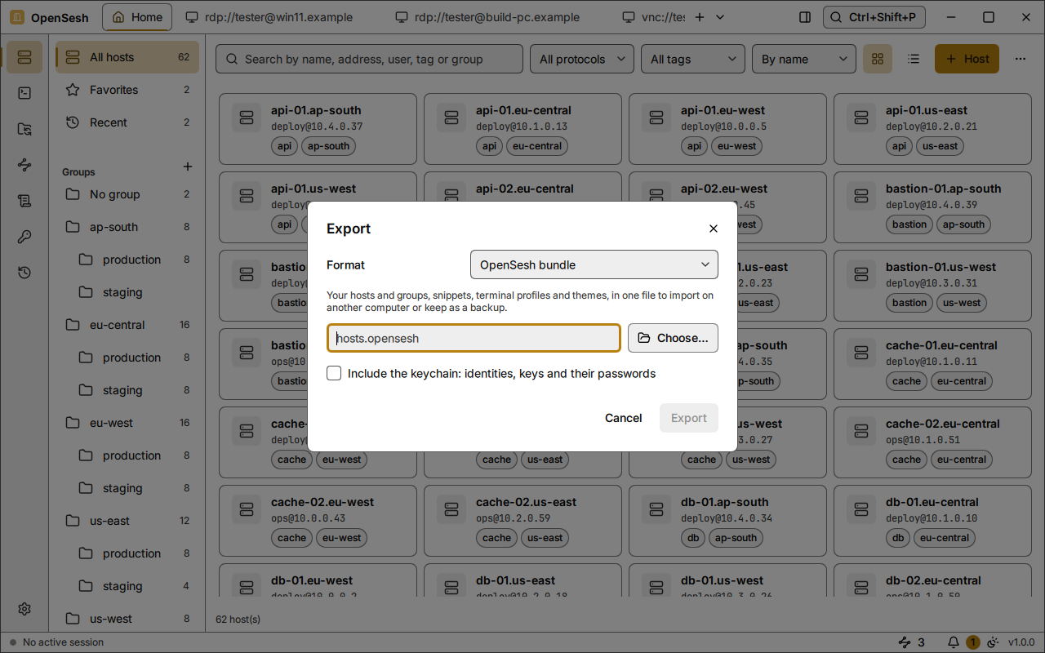
Task: Click the tunnels icon showing 3 in status bar
Action: (911, 642)
